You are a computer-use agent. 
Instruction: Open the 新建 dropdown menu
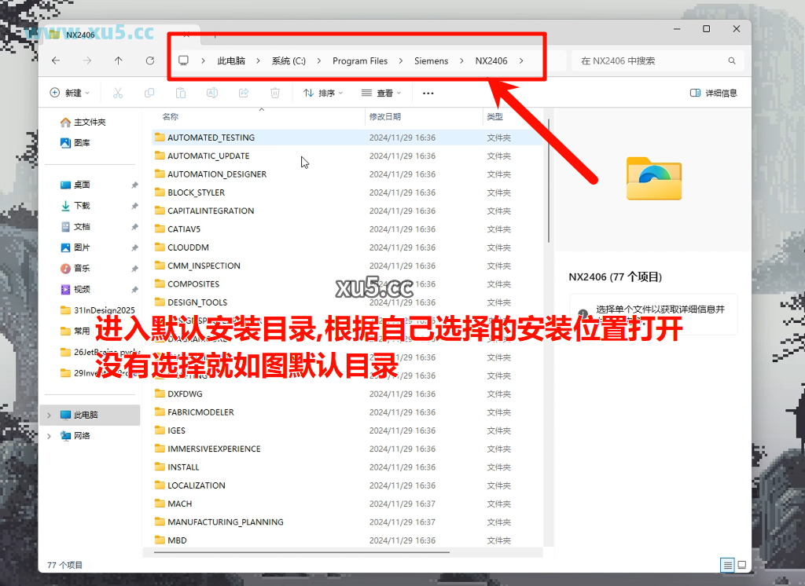pyautogui.click(x=70, y=93)
